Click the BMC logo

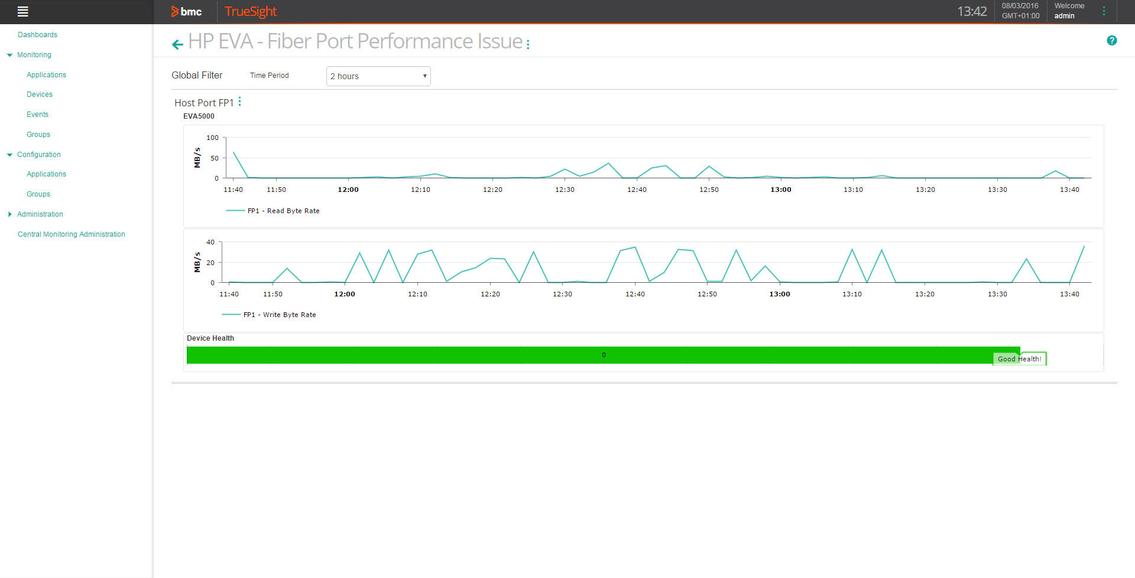pyautogui.click(x=186, y=11)
